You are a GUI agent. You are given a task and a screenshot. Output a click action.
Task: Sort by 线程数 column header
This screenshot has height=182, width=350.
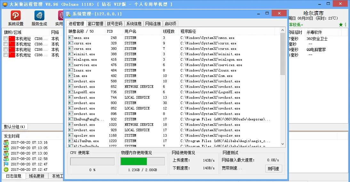coord(170,31)
